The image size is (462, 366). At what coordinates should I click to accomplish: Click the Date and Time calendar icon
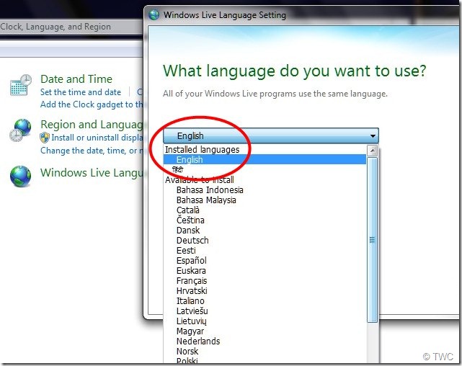[21, 85]
